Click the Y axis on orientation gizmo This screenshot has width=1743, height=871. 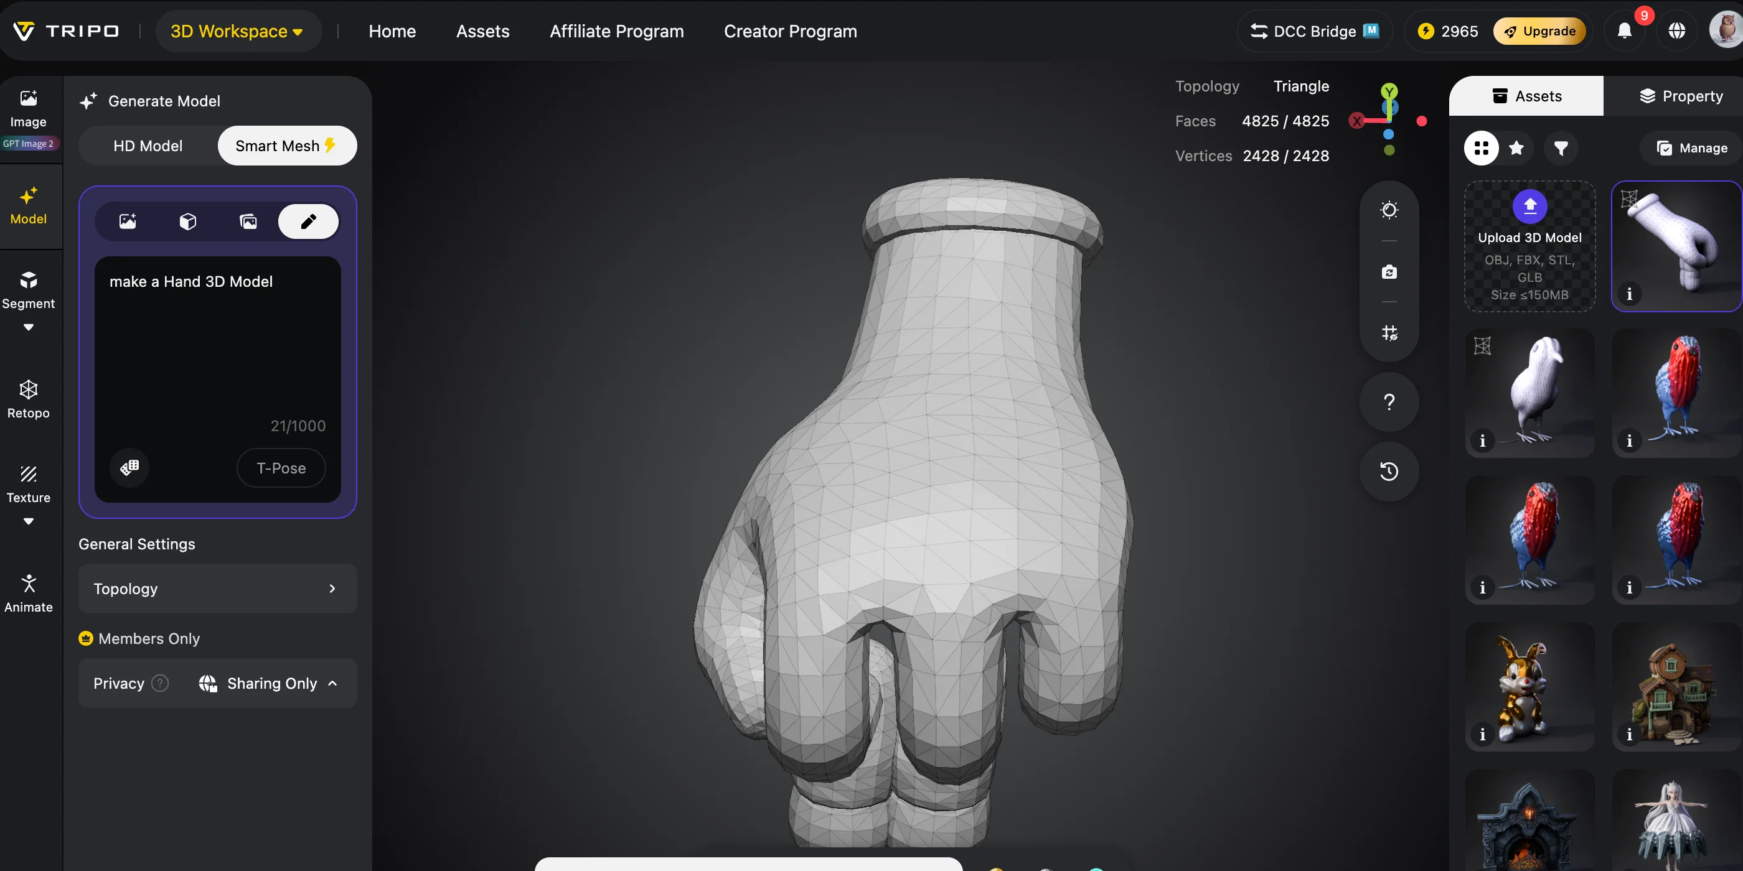pyautogui.click(x=1389, y=91)
